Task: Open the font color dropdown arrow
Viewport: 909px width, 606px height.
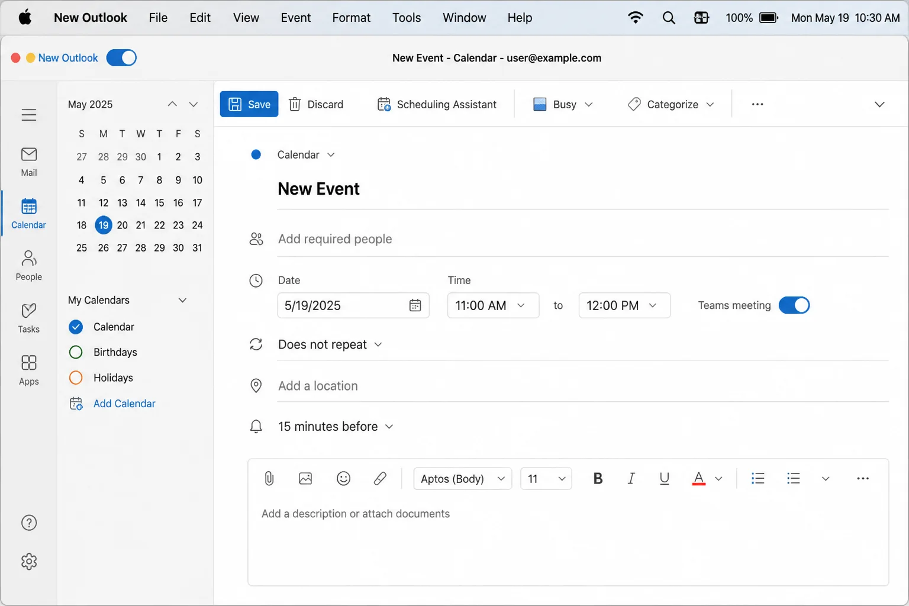Action: (x=718, y=478)
